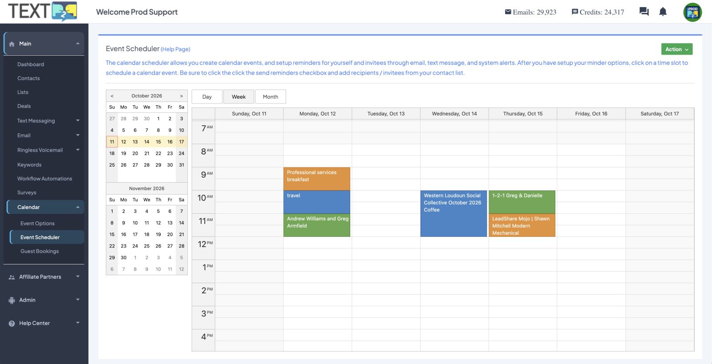712x364 pixels.
Task: Expand the Ringless Voicemail submenu
Action: (77, 150)
